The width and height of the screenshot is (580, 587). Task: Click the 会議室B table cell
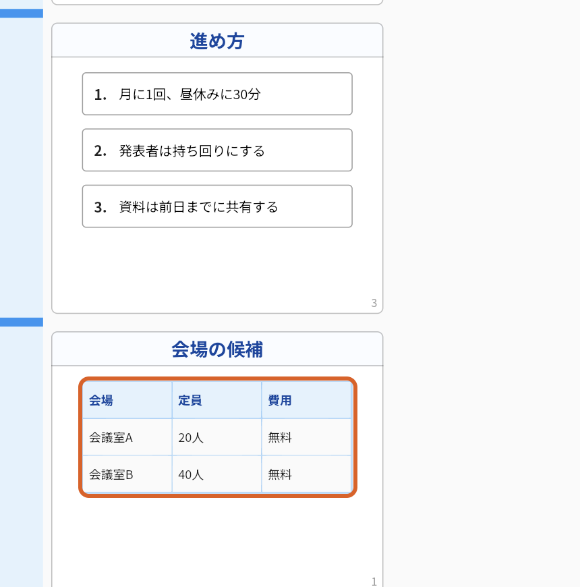coord(127,474)
